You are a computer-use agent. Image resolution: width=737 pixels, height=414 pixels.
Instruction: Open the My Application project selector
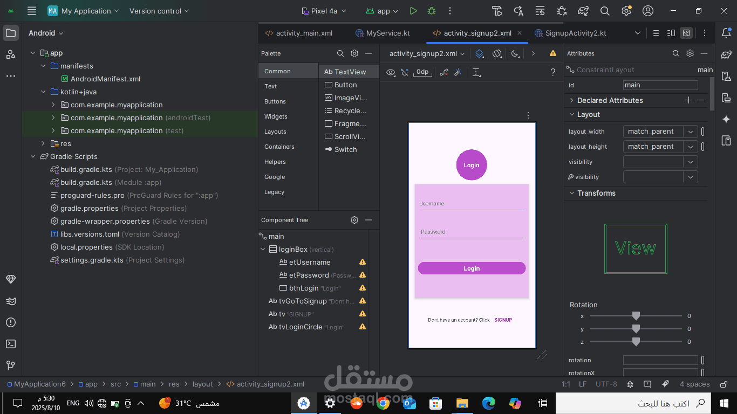tap(82, 11)
